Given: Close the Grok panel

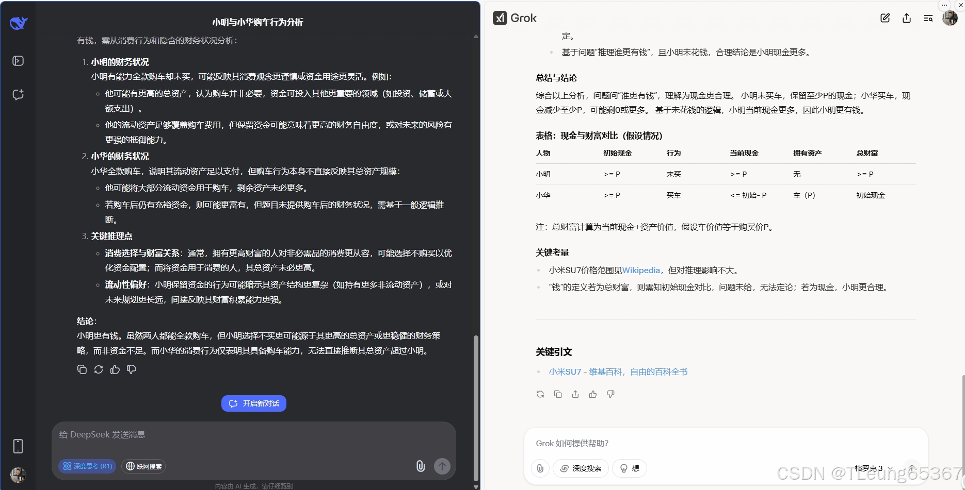Looking at the screenshot, I should pos(960,5).
